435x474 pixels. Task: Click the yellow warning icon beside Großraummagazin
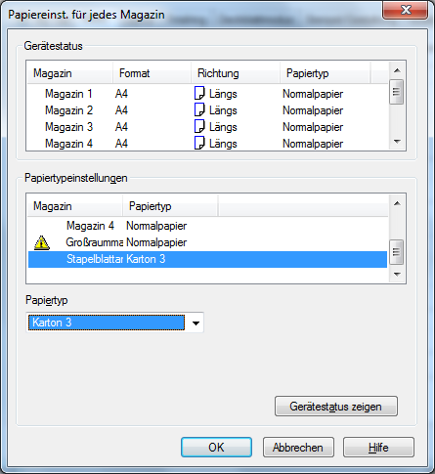click(x=42, y=242)
